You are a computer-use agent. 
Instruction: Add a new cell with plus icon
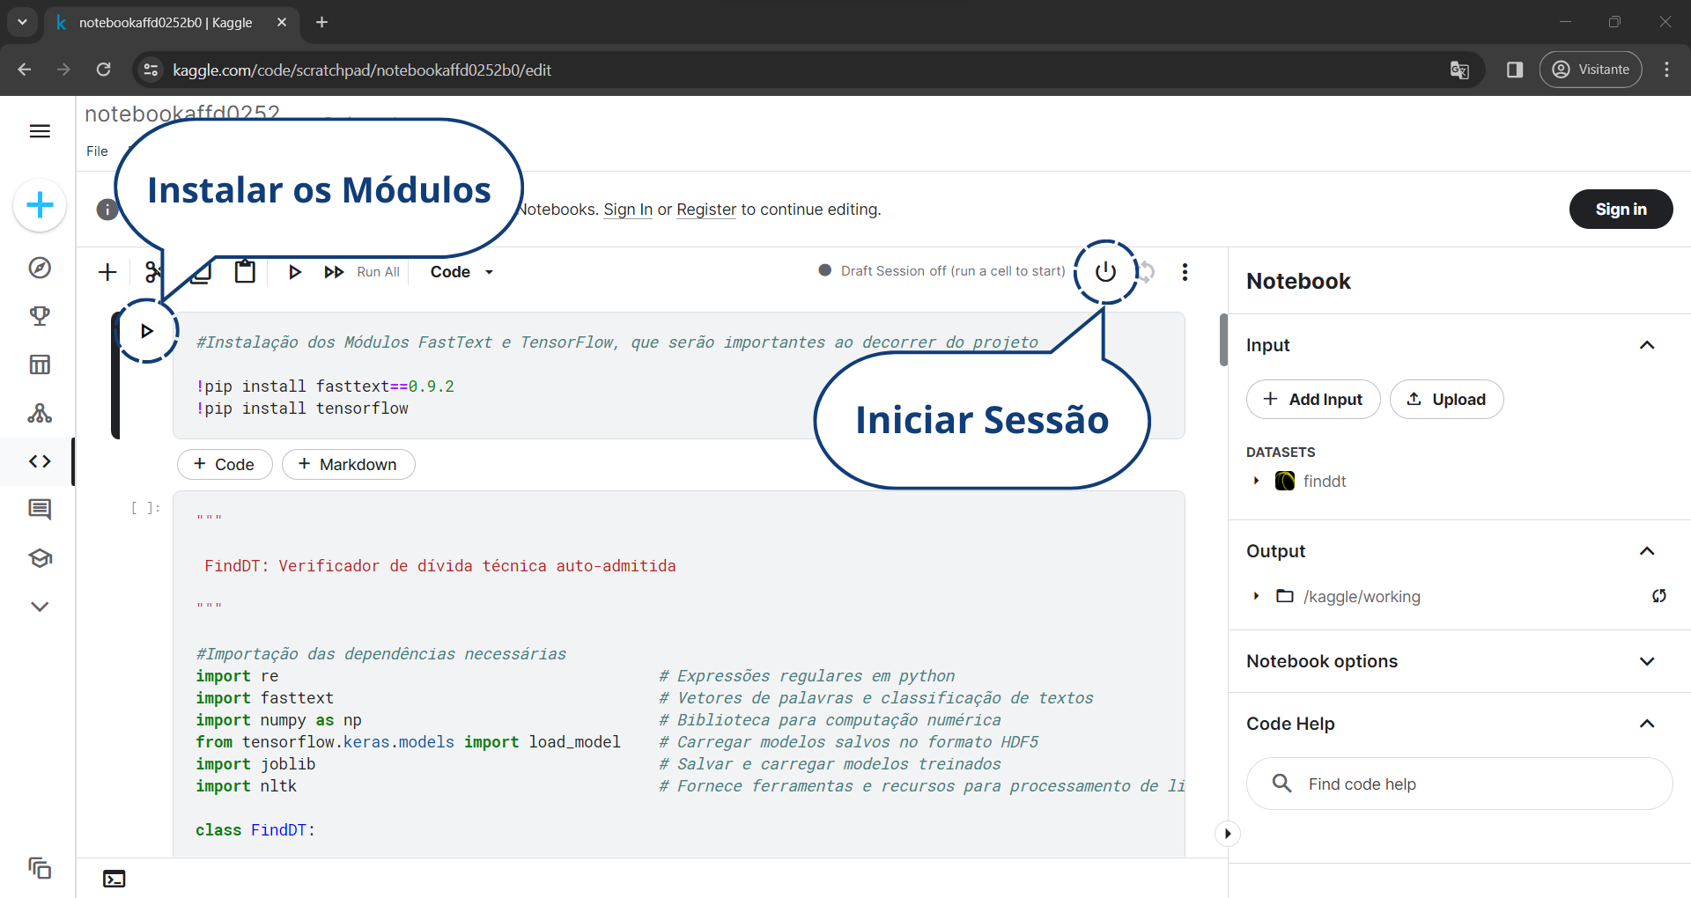(107, 272)
